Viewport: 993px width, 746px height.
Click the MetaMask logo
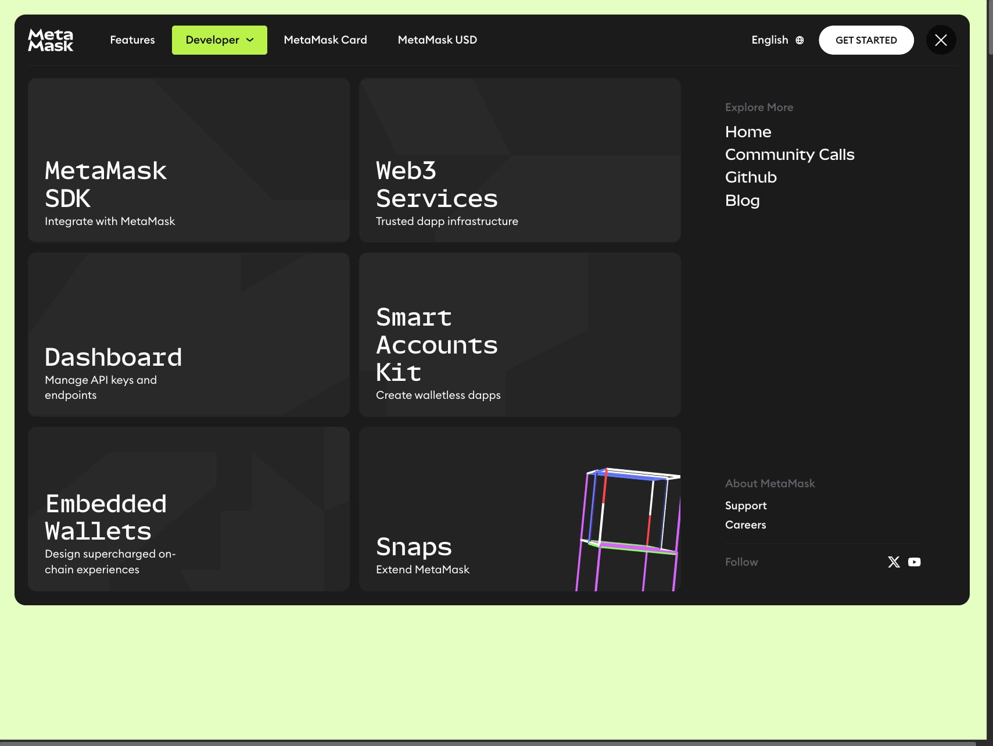point(51,40)
